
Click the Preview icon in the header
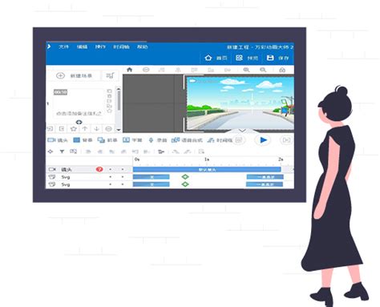coord(239,58)
